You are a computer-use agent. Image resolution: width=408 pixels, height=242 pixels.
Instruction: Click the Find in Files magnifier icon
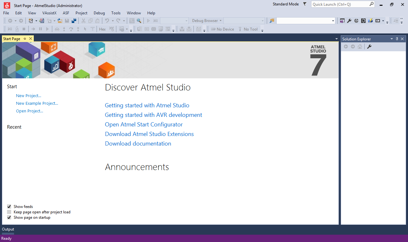pos(139,21)
